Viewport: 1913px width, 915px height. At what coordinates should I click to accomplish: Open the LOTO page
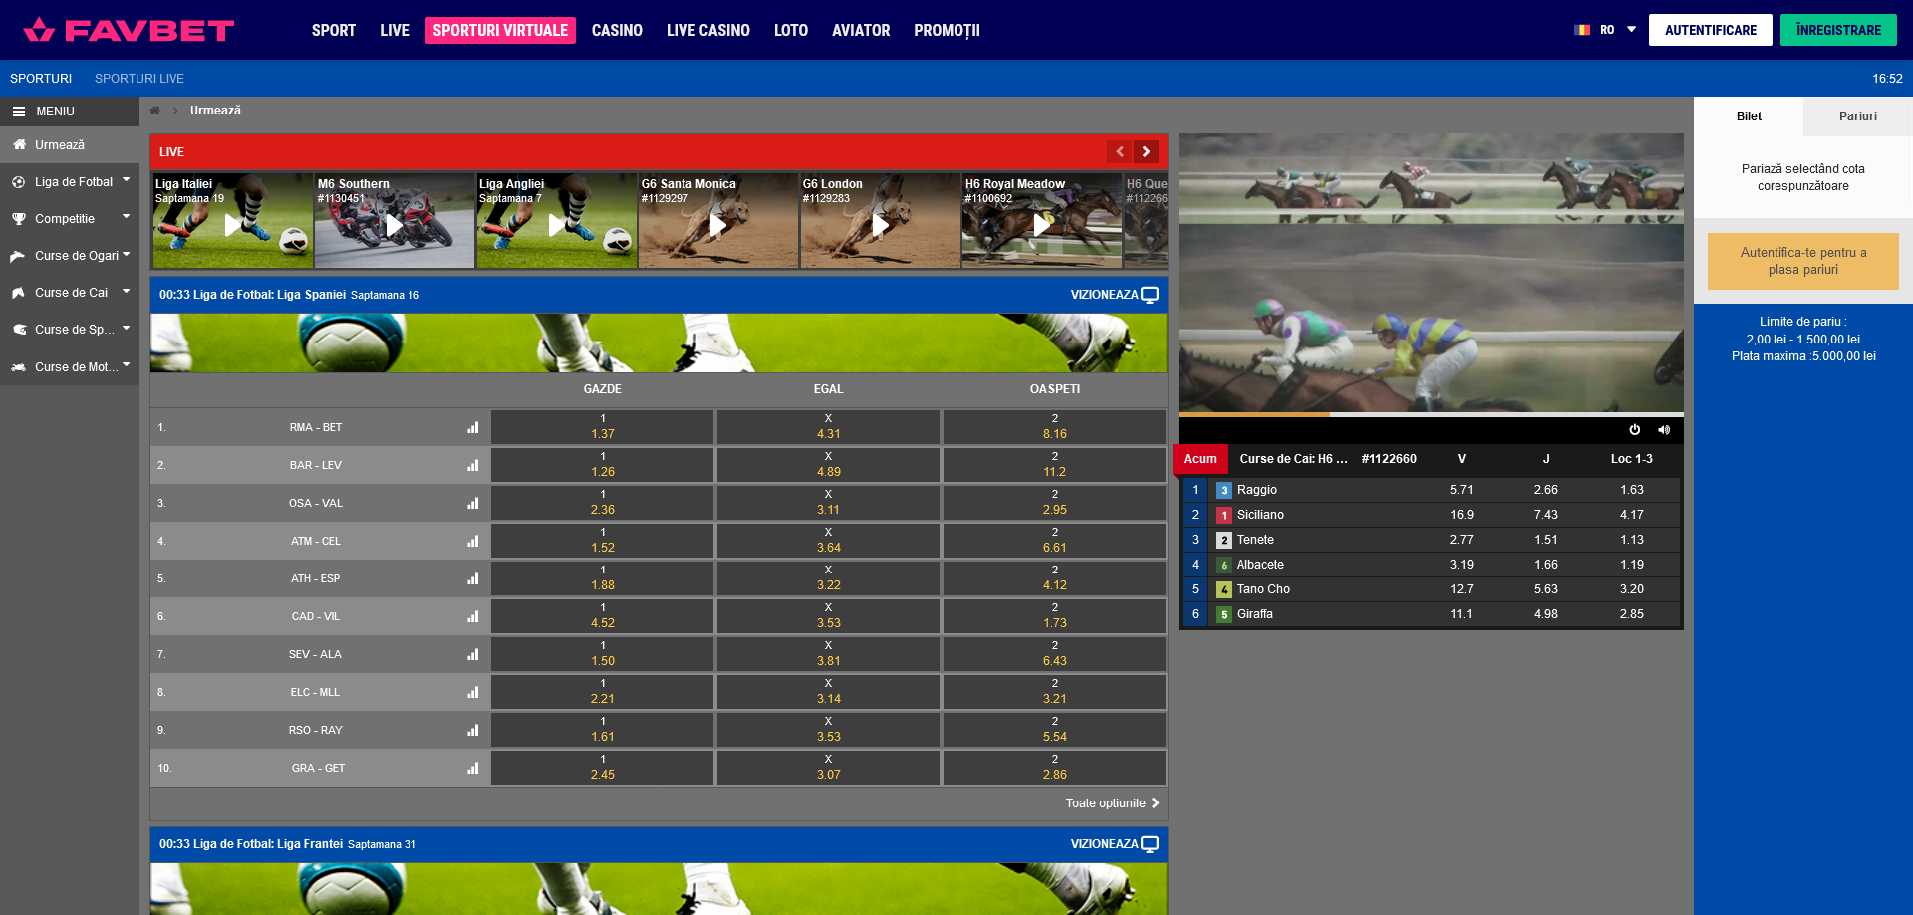click(791, 31)
